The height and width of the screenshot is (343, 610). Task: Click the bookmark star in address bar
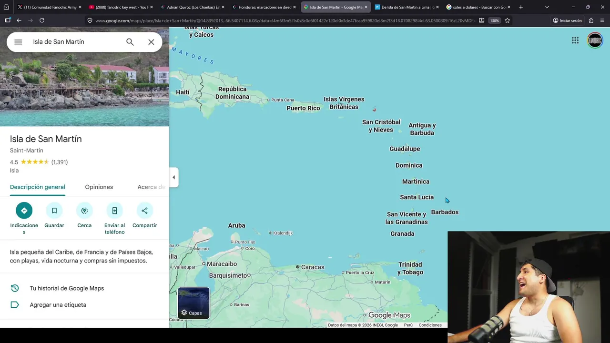(507, 20)
